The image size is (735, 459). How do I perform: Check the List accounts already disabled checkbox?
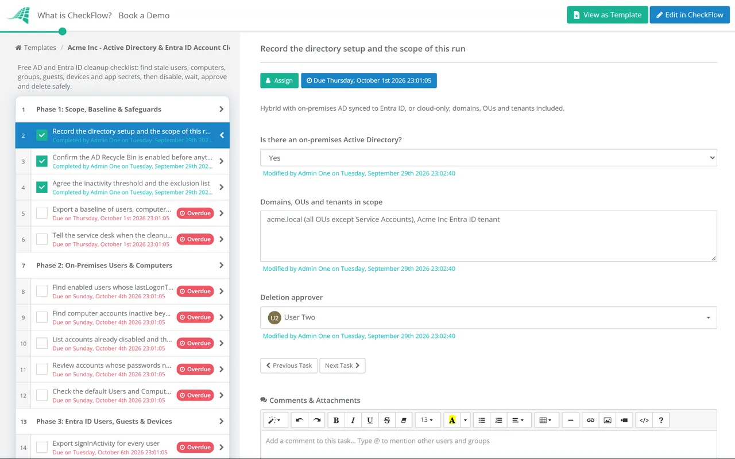point(42,343)
